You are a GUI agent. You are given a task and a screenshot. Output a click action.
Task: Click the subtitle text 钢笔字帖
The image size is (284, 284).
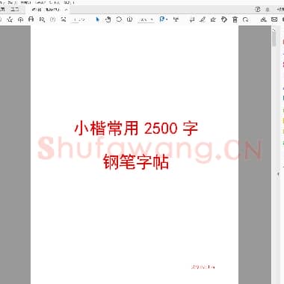[x=136, y=161]
